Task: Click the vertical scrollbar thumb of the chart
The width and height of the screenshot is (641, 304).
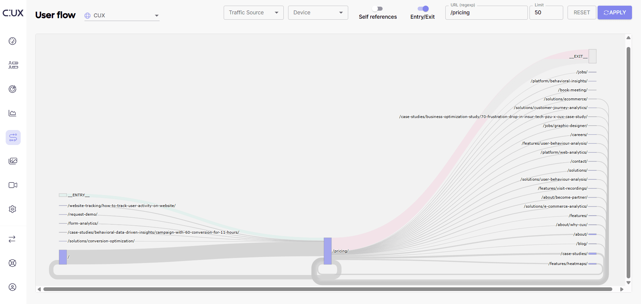Action: click(x=628, y=162)
